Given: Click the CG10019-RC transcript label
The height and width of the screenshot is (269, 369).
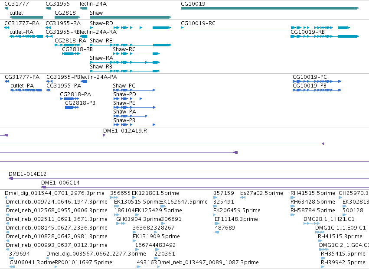Looking at the screenshot, I should [x=198, y=23].
